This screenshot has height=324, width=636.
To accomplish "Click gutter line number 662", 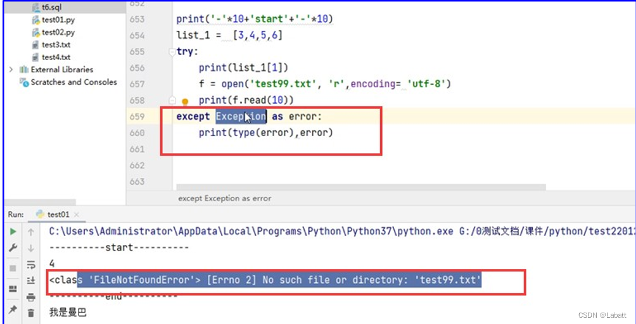I will coord(137,165).
